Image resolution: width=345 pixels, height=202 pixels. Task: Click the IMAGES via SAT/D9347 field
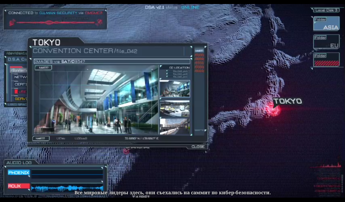coord(112,61)
